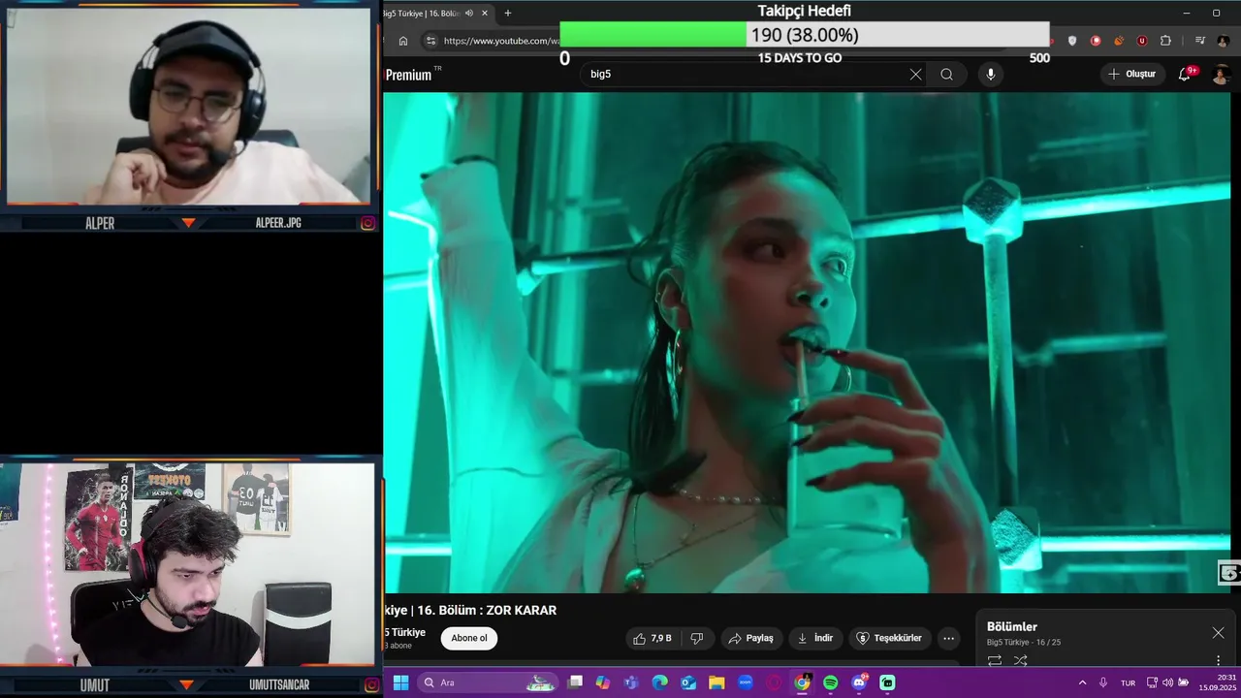This screenshot has height=698, width=1241.
Task: Open the Teşekkürler super thanks button
Action: click(x=889, y=638)
